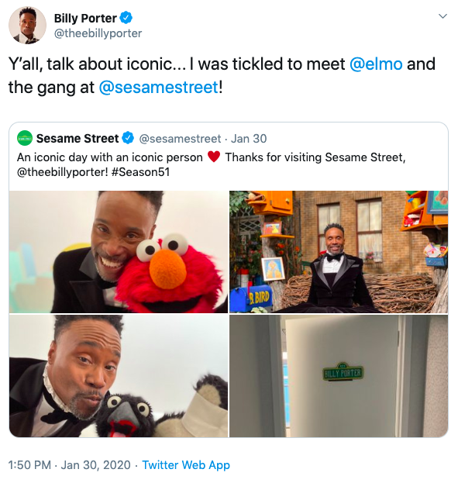Open the quoted tweet's Jan 30 date
Viewport: 458px width, 483px height.
pyautogui.click(x=249, y=139)
